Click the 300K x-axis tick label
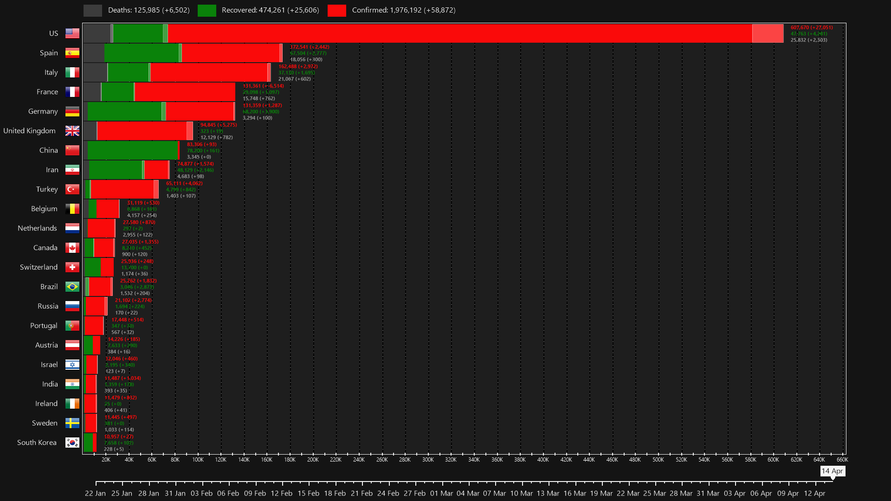This screenshot has width=891, height=501. (428, 460)
